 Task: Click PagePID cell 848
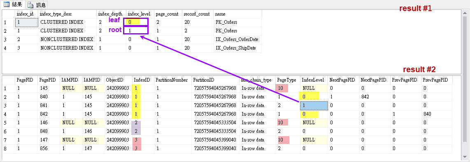(x=49, y=131)
